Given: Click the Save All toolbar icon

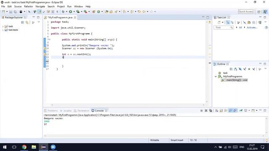Looking at the screenshot, I should (x=15, y=12).
